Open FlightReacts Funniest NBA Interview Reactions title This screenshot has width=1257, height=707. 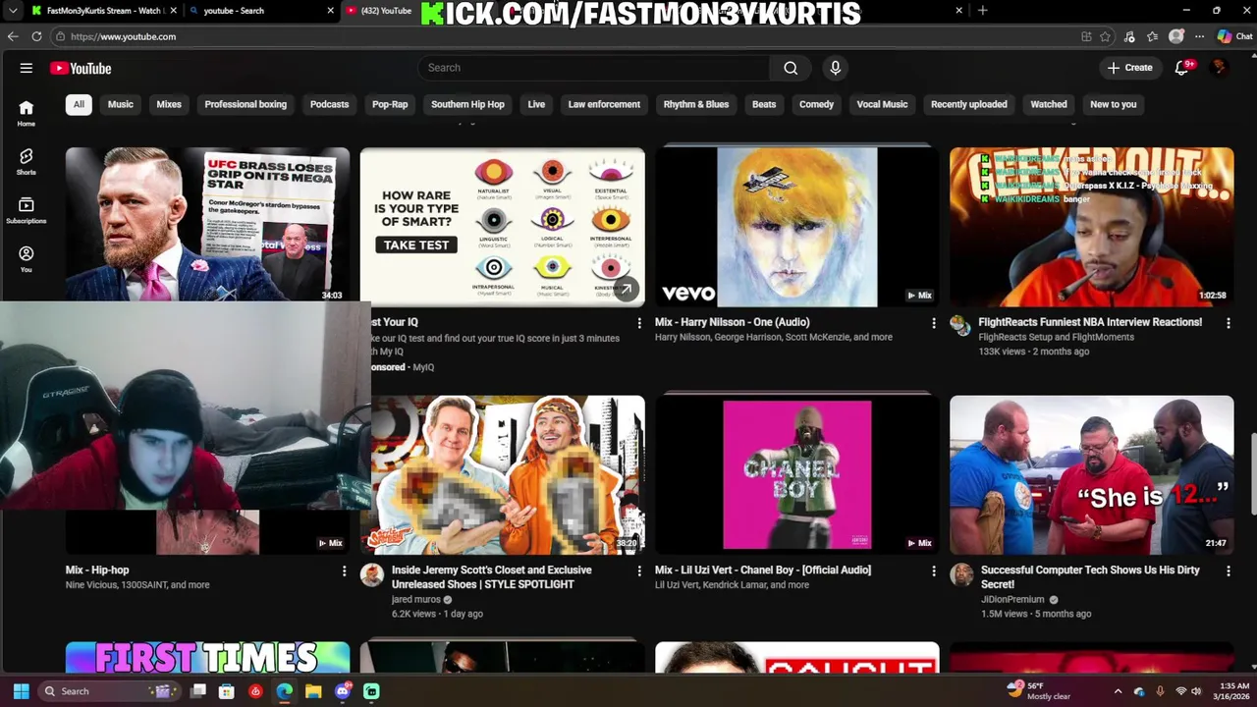point(1090,322)
